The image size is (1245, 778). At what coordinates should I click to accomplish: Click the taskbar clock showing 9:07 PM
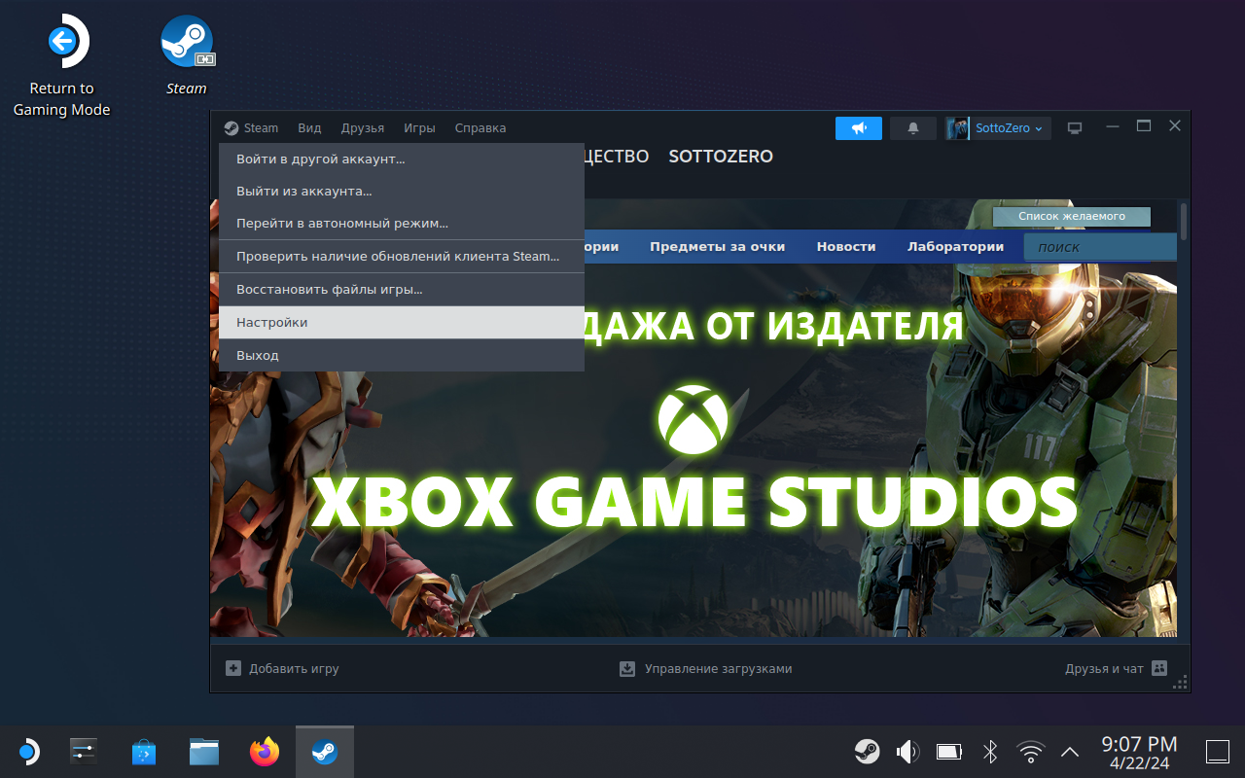click(x=1139, y=752)
